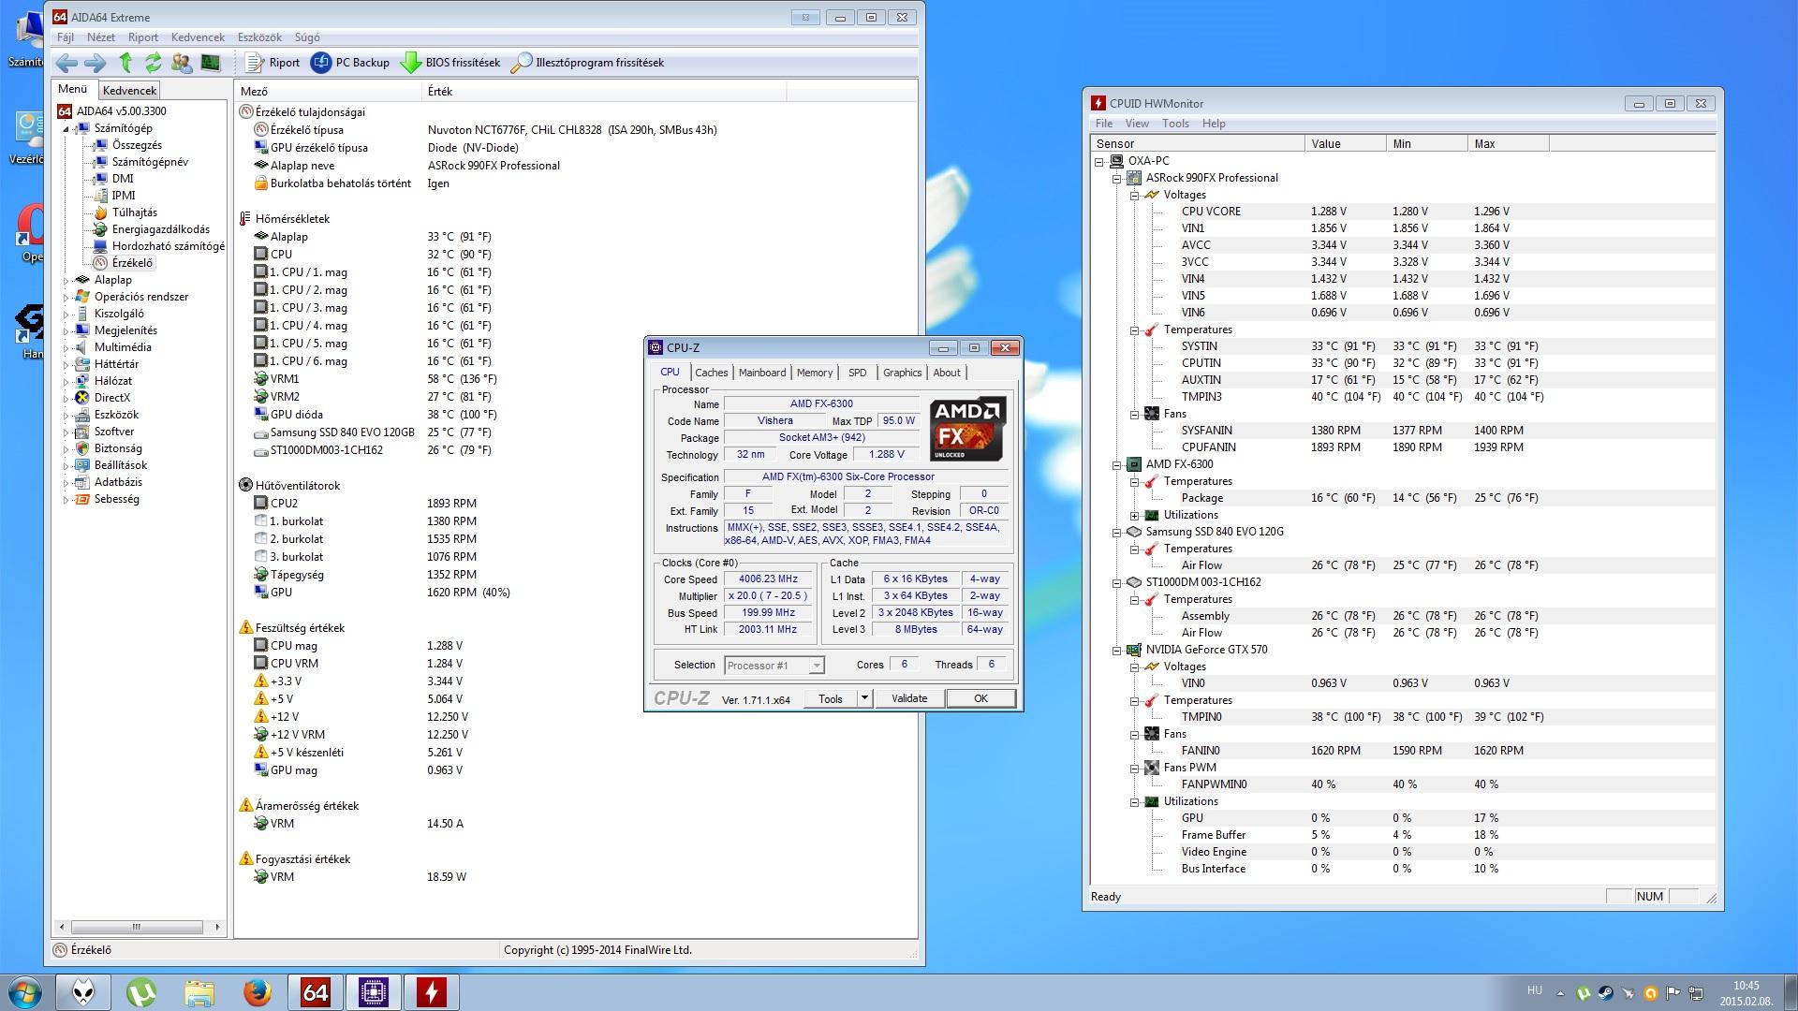The height and width of the screenshot is (1011, 1798).
Task: Click the HWMonitor lightning icon on the taskbar
Action: click(431, 992)
